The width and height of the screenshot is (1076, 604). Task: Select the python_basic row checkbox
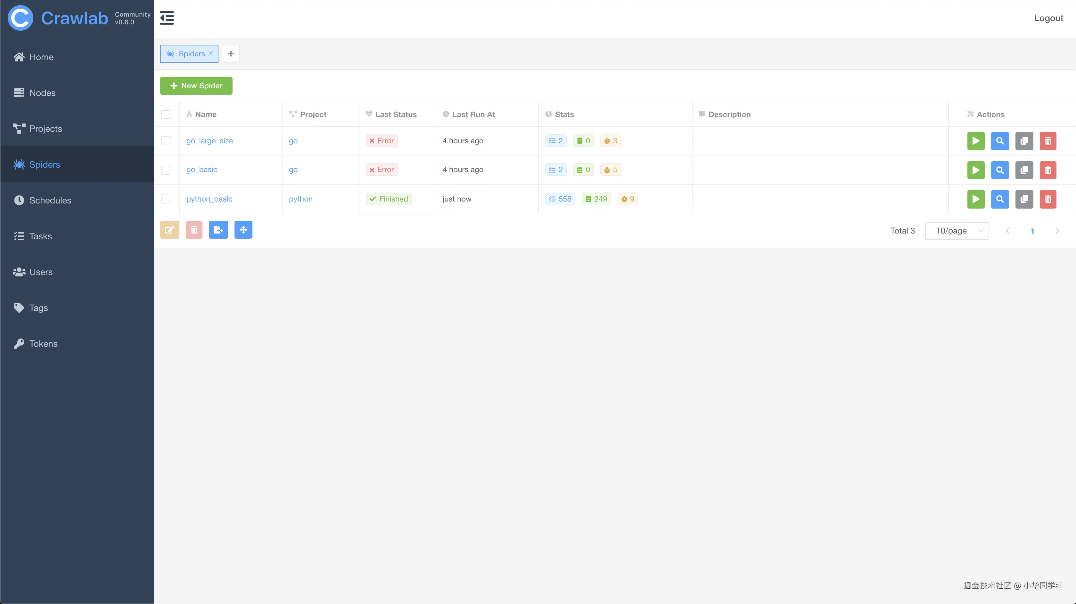(166, 199)
